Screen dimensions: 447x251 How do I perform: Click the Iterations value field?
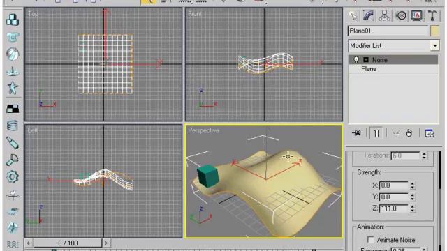pyautogui.click(x=405, y=155)
